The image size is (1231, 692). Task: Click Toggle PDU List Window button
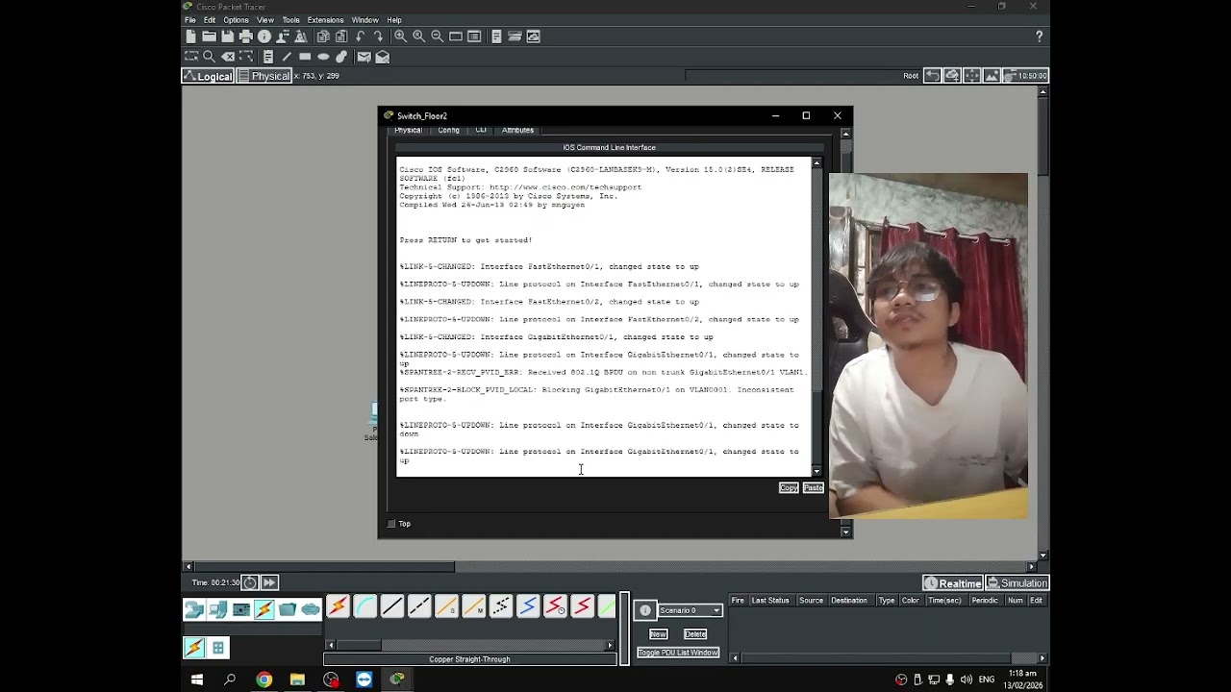coord(678,653)
